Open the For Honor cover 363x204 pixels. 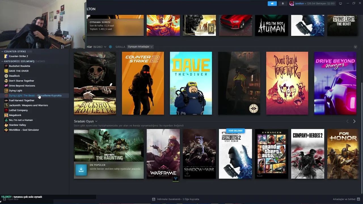point(343,154)
